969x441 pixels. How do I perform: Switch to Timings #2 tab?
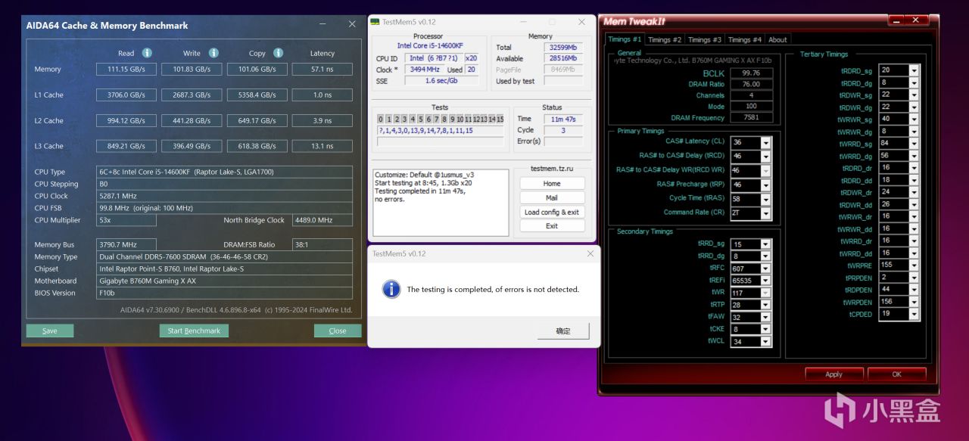pos(665,39)
